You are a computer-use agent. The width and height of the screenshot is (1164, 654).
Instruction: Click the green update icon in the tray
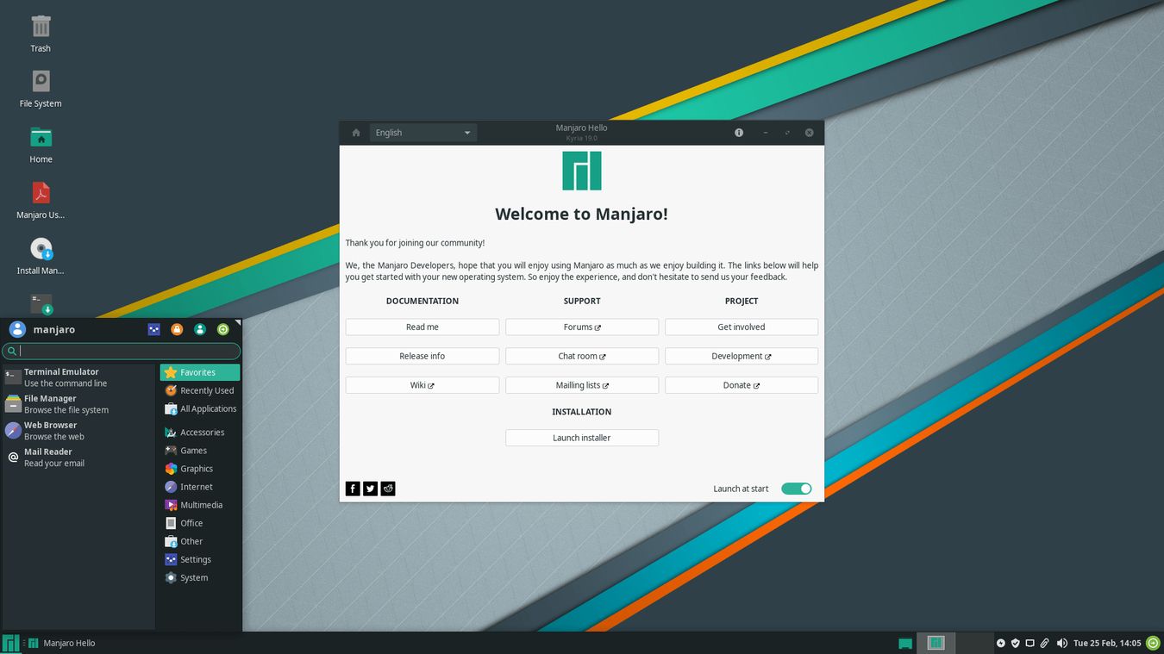1153,643
